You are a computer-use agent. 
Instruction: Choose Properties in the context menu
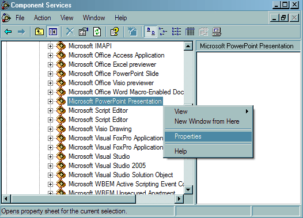(208, 136)
